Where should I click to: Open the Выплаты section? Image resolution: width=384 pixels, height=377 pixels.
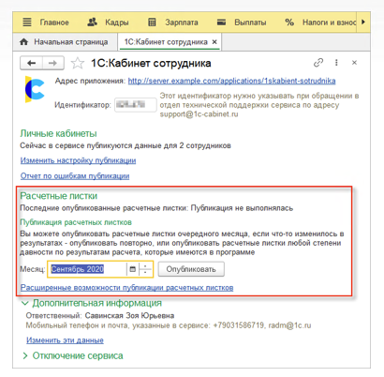(250, 23)
